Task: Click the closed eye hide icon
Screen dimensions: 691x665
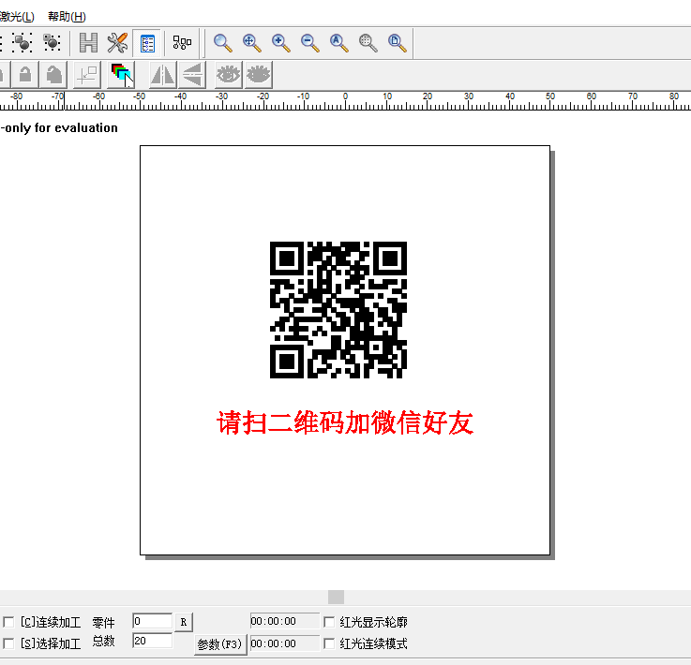Action: click(x=258, y=74)
